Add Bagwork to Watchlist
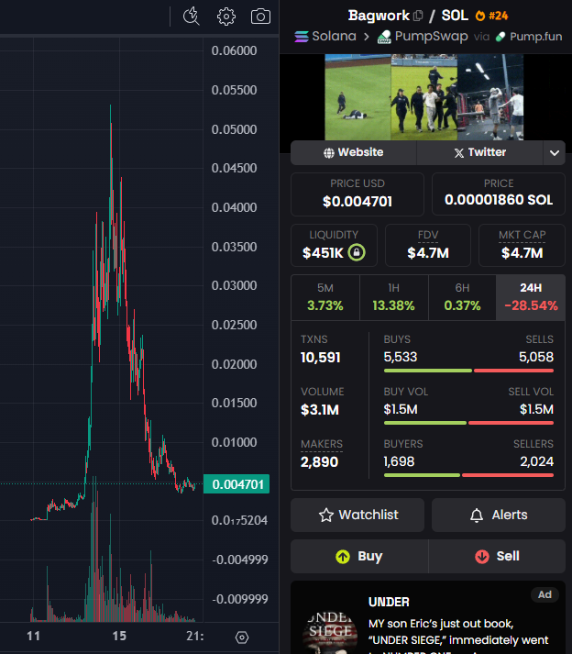This screenshot has height=654, width=572. 357,515
